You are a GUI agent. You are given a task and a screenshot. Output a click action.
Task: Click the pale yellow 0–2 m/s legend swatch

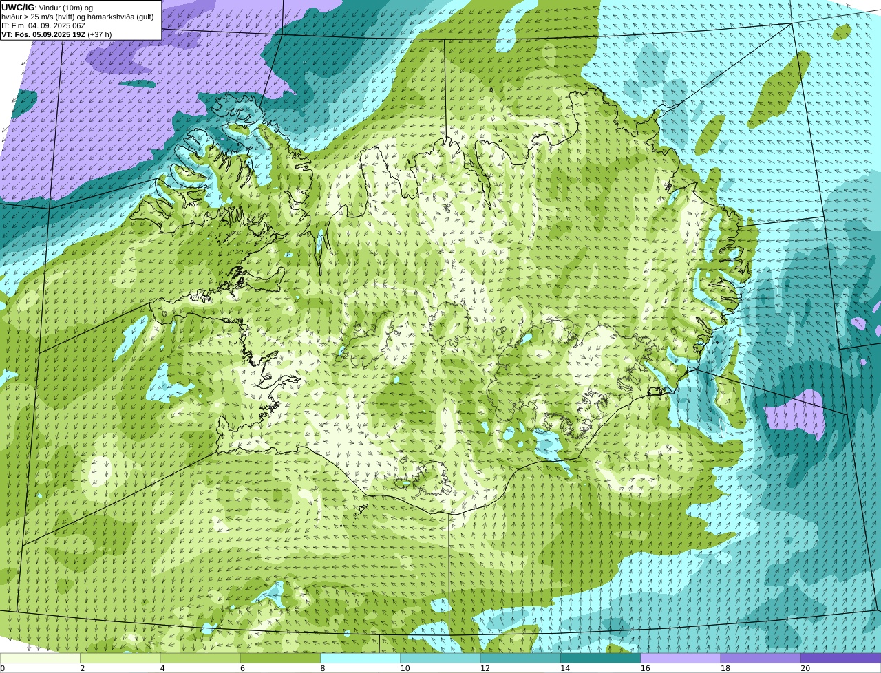[x=40, y=658]
